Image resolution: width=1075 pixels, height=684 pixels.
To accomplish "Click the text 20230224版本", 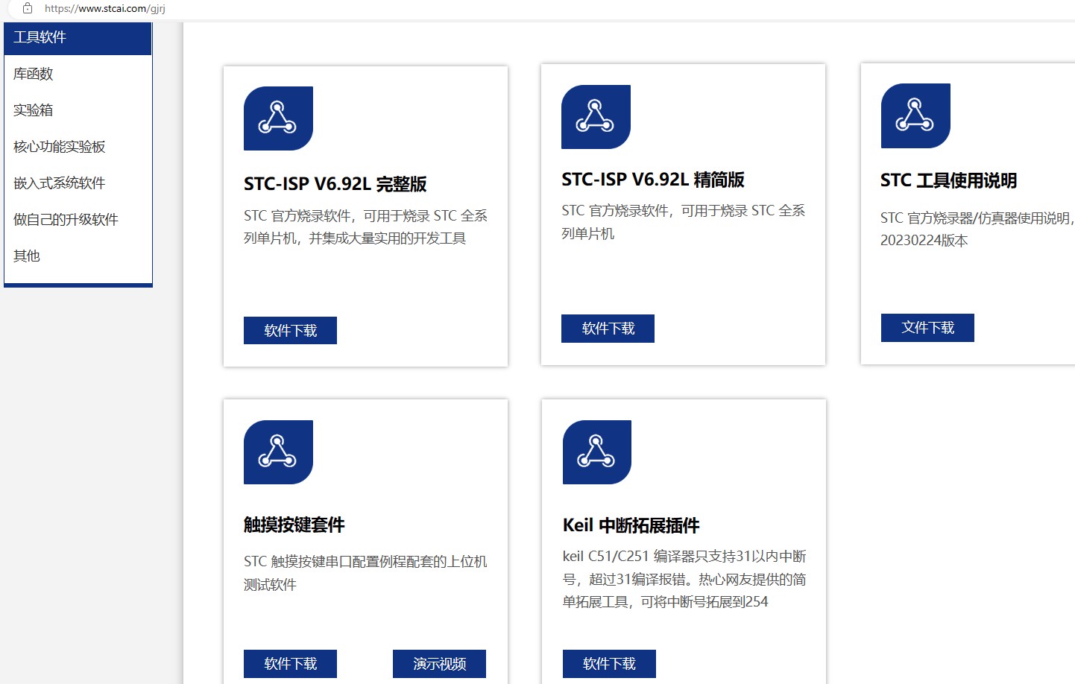I will (x=924, y=241).
